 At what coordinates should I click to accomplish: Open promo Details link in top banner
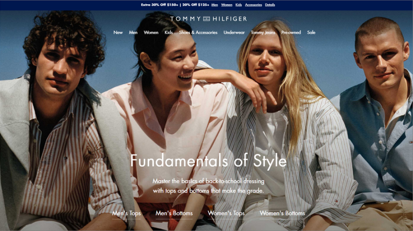tap(270, 5)
